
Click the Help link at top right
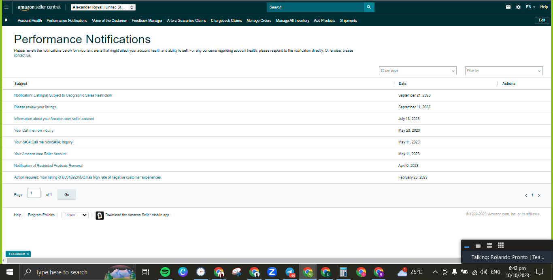pyautogui.click(x=544, y=7)
